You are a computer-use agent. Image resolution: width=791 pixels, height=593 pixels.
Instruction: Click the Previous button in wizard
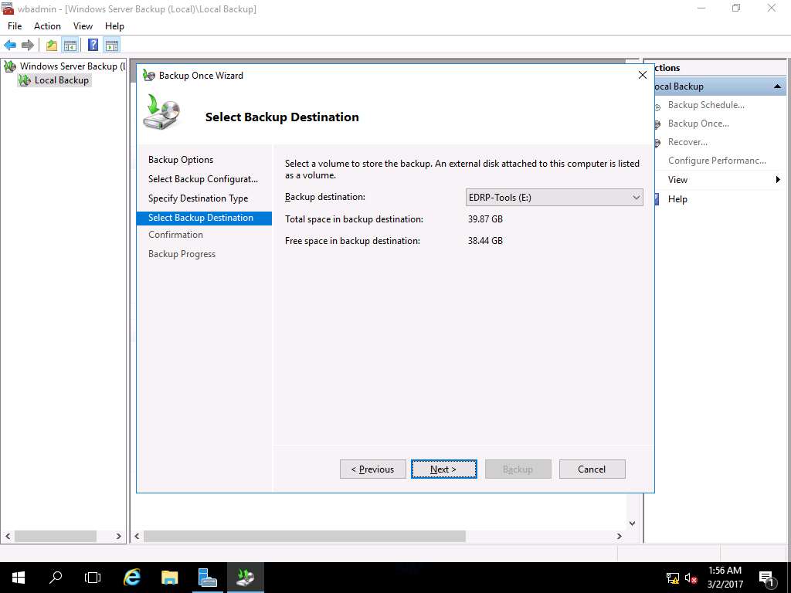tap(373, 469)
